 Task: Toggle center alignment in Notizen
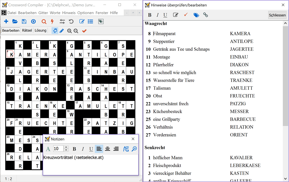coord(108,149)
